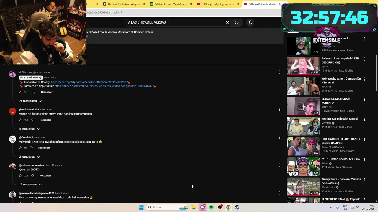Open File Explorer from the taskbar
The image size is (378, 212).
(x=194, y=207)
